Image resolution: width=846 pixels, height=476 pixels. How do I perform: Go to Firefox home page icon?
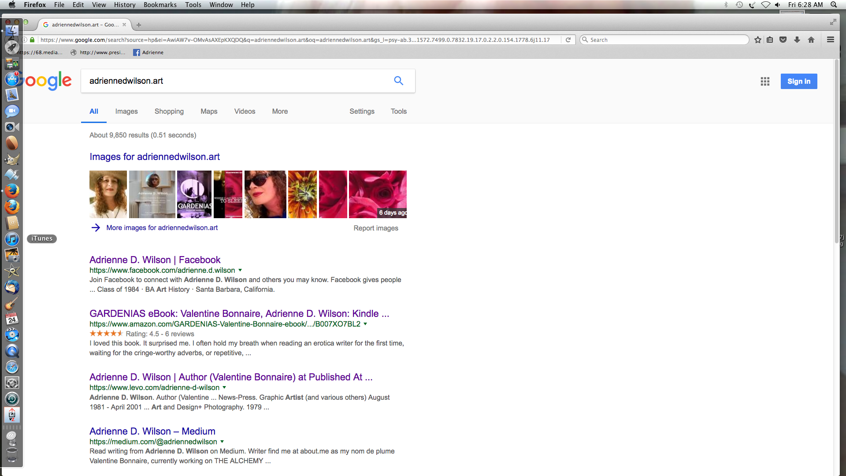[811, 40]
